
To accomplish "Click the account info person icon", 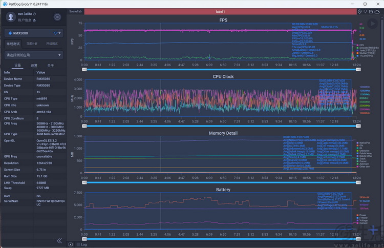I will (x=34, y=20).
